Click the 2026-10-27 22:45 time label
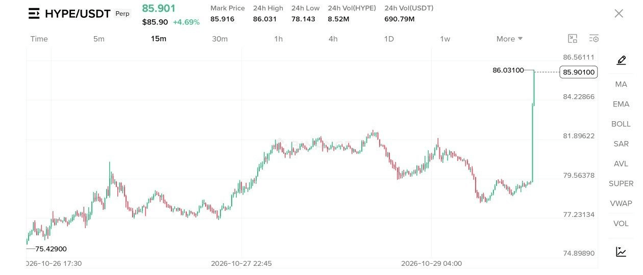 click(x=241, y=264)
